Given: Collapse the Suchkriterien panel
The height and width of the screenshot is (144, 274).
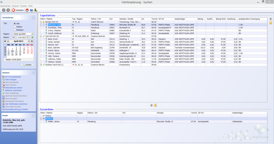Looking at the screenshot, I should click(x=33, y=18).
